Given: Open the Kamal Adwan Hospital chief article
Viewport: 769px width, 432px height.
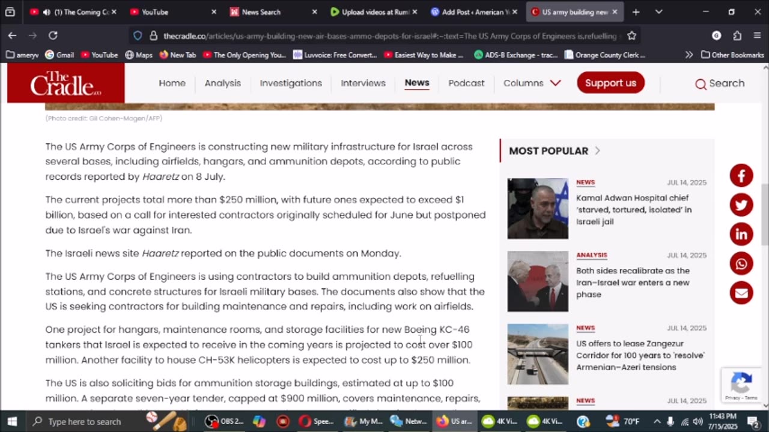Looking at the screenshot, I should (634, 209).
